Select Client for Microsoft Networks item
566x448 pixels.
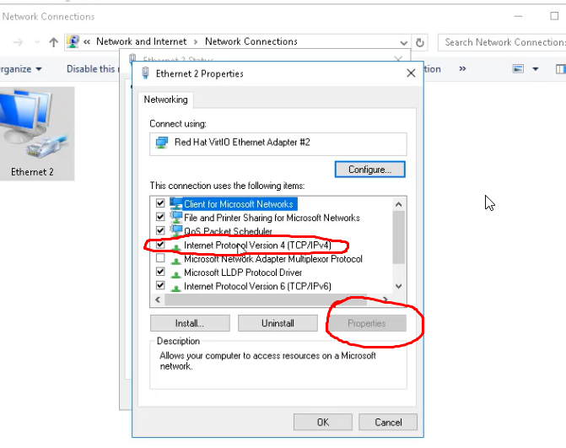[239, 204]
